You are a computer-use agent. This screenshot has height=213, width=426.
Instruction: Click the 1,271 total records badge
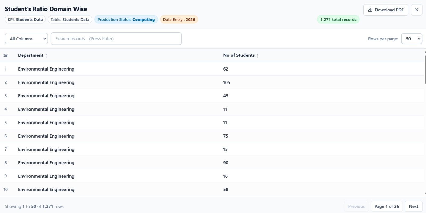click(x=338, y=20)
